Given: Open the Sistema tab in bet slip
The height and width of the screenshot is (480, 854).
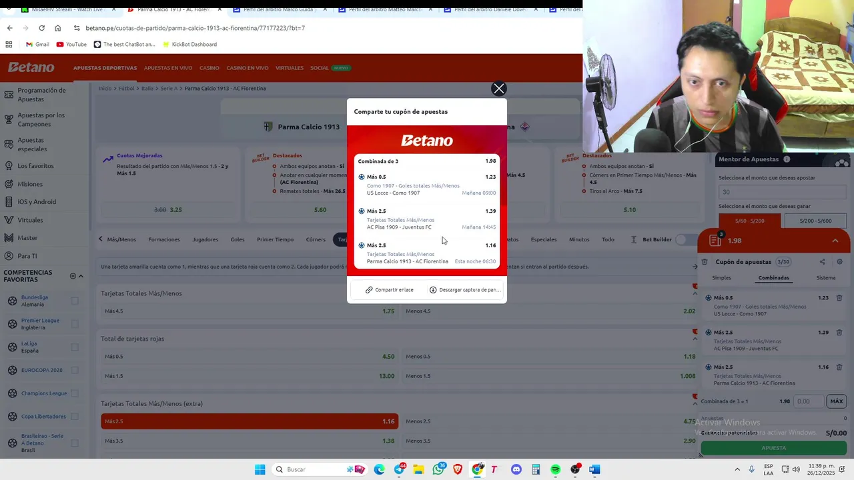Looking at the screenshot, I should (826, 278).
